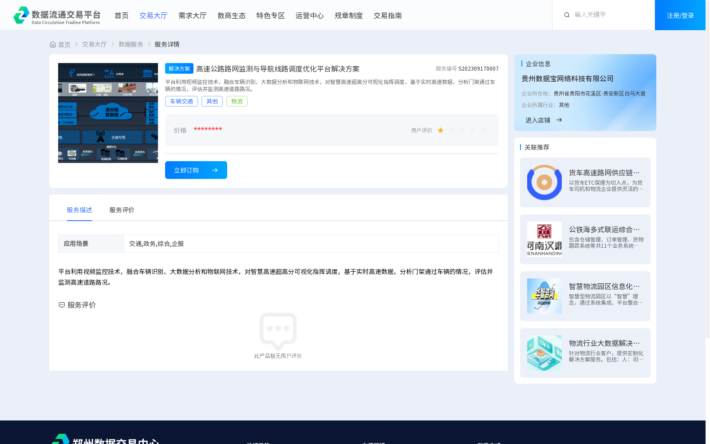Click the fourth rating star

click(x=473, y=130)
